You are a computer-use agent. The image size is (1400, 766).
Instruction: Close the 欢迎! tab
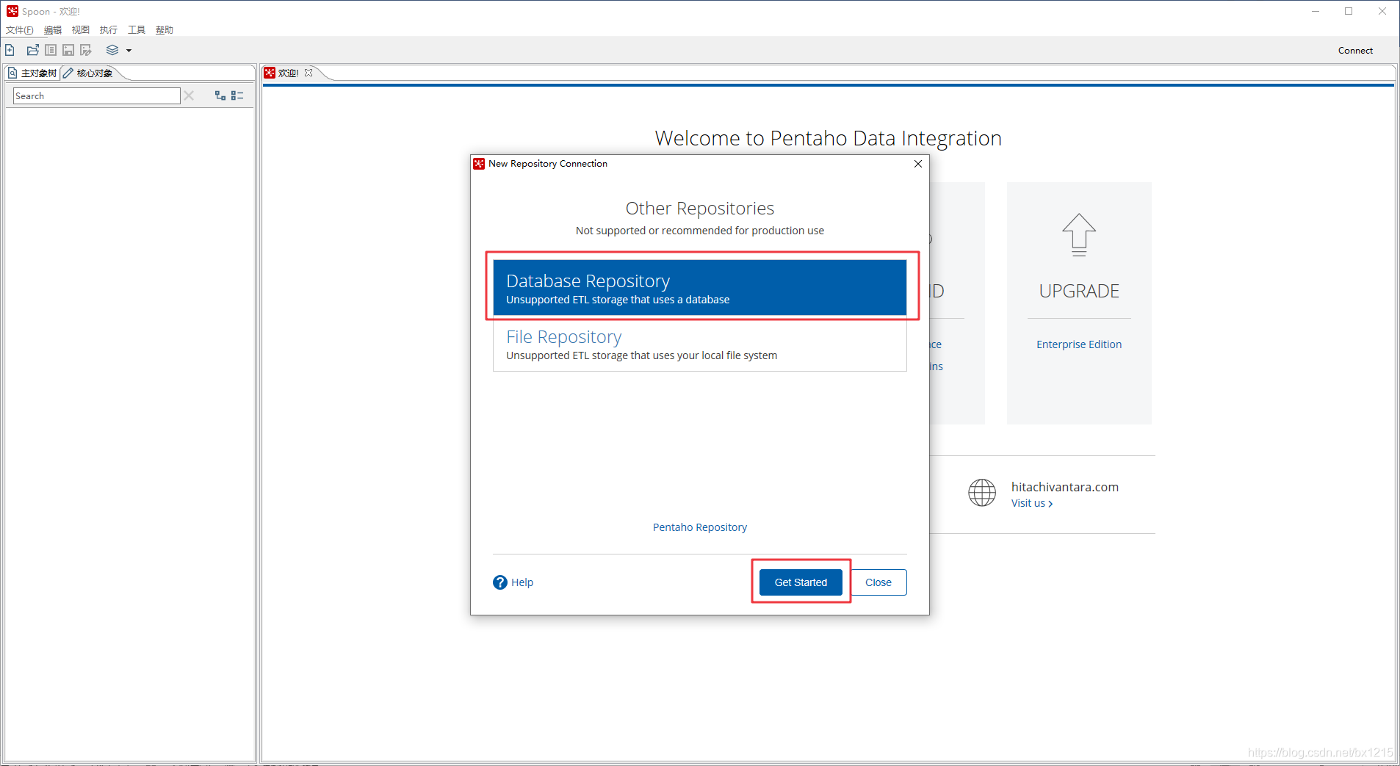[x=308, y=73]
